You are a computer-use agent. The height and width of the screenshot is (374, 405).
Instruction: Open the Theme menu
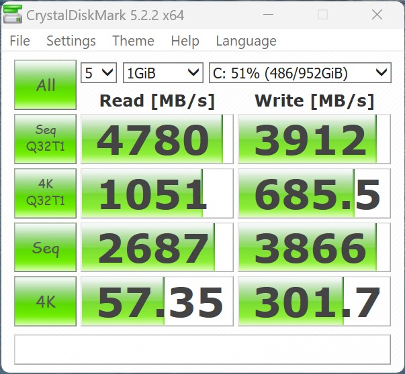(133, 41)
